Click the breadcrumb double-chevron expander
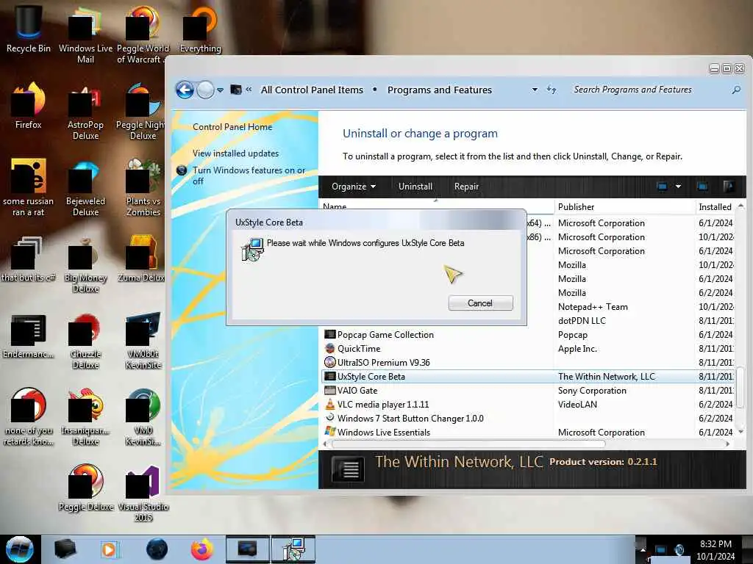The width and height of the screenshot is (753, 564). (249, 90)
